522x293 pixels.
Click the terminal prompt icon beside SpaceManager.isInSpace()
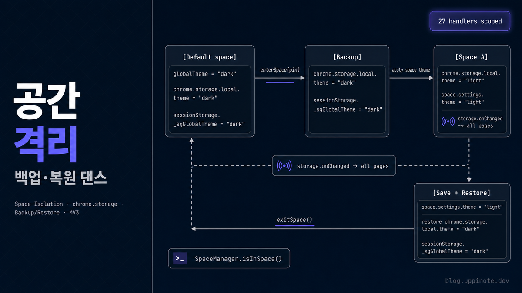tap(180, 259)
